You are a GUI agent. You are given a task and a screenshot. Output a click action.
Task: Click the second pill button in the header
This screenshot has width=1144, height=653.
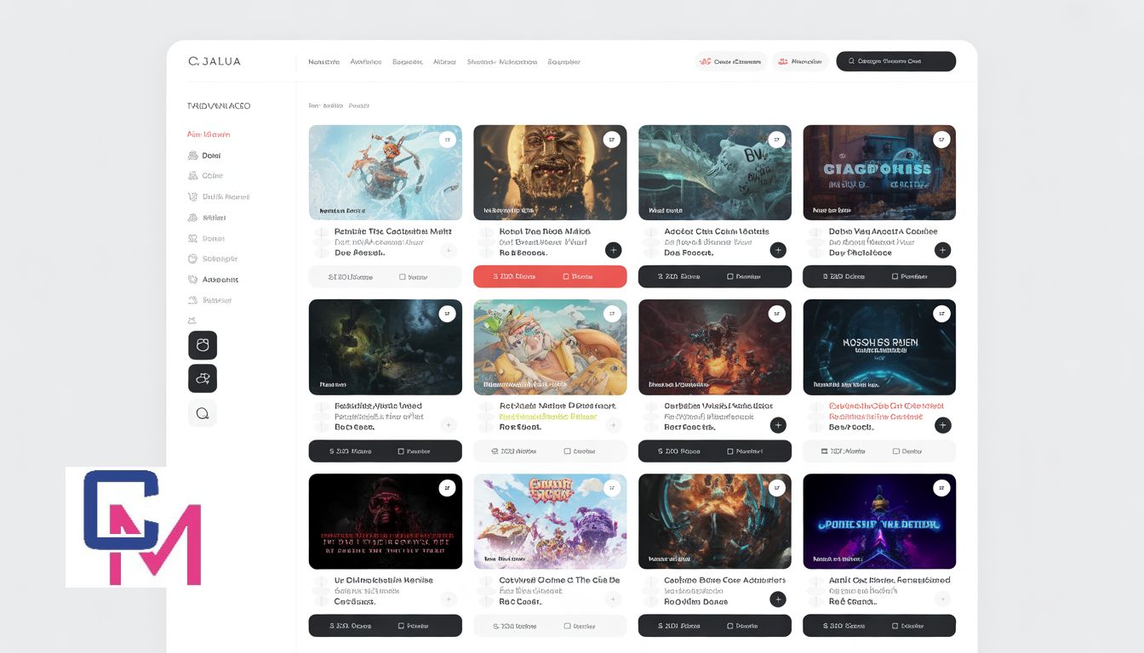(800, 61)
